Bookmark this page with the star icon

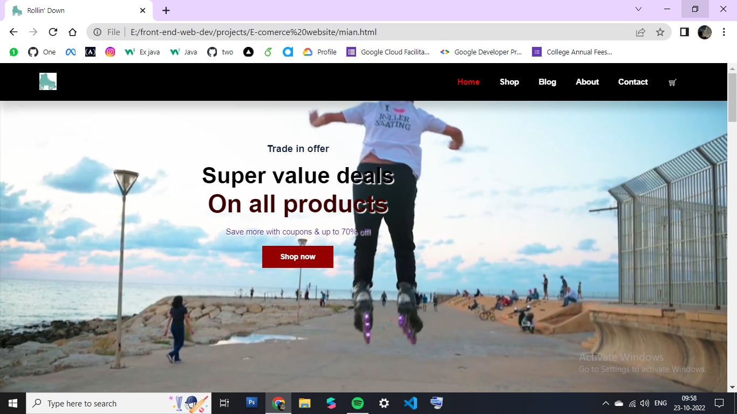coord(660,32)
